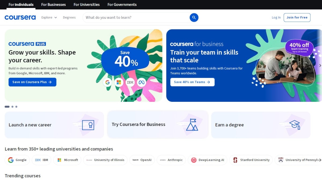Click the Coursera Plus Save 40% banner image

tap(125, 65)
